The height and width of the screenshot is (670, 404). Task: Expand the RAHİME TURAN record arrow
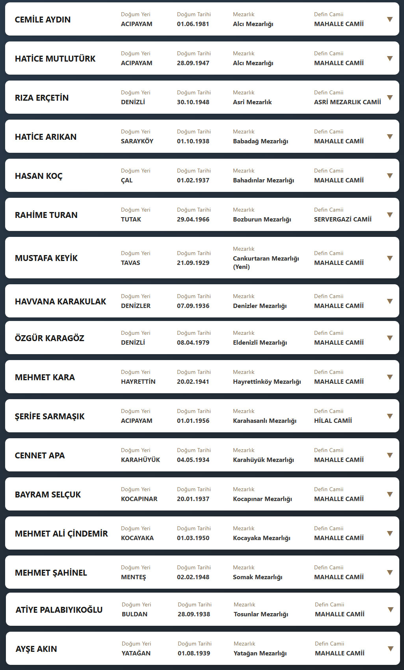[x=389, y=215]
